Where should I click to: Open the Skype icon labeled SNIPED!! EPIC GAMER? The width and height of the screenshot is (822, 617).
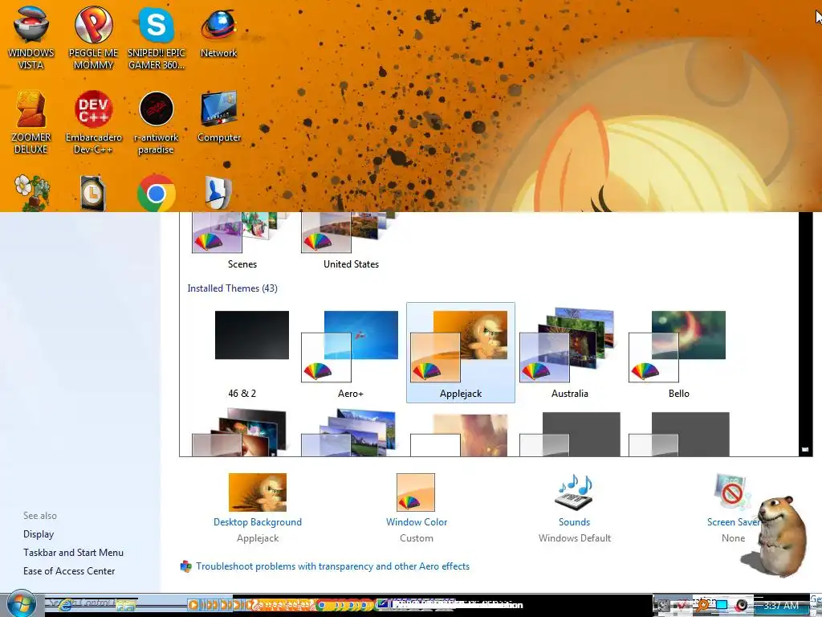coord(157,37)
